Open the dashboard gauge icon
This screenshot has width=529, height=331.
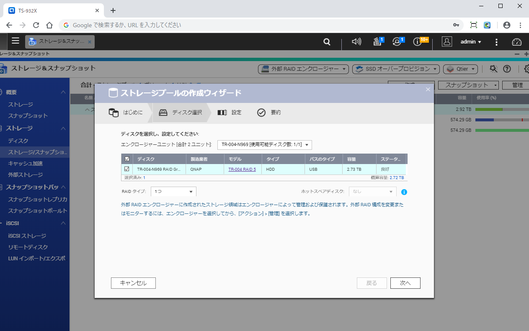517,42
